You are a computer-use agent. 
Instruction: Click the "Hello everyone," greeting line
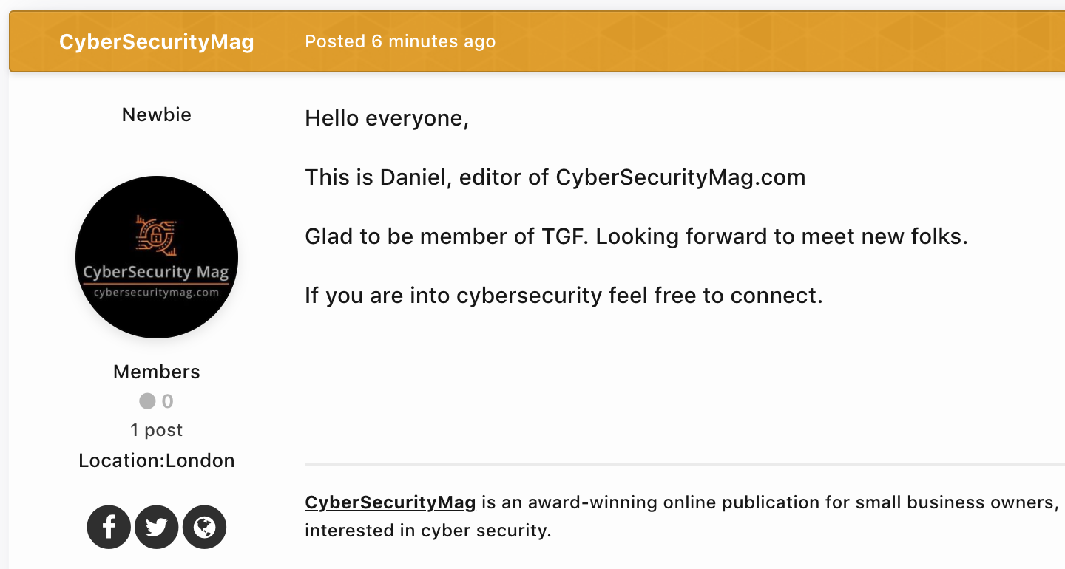pos(387,118)
